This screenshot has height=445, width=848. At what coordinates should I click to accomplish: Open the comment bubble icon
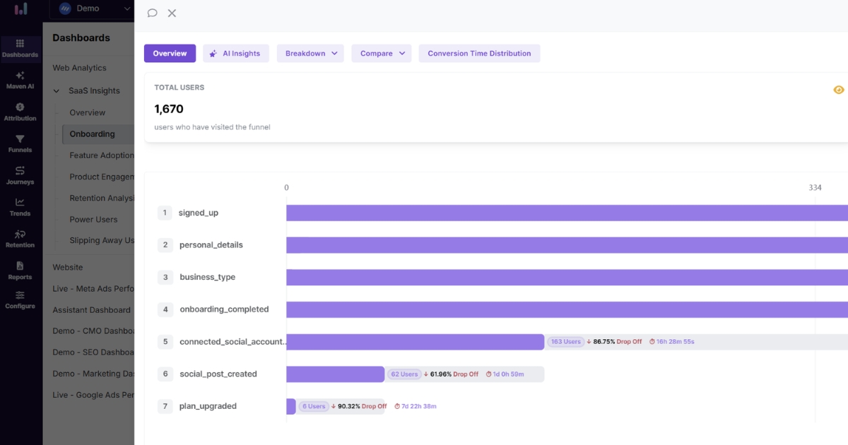tap(152, 13)
